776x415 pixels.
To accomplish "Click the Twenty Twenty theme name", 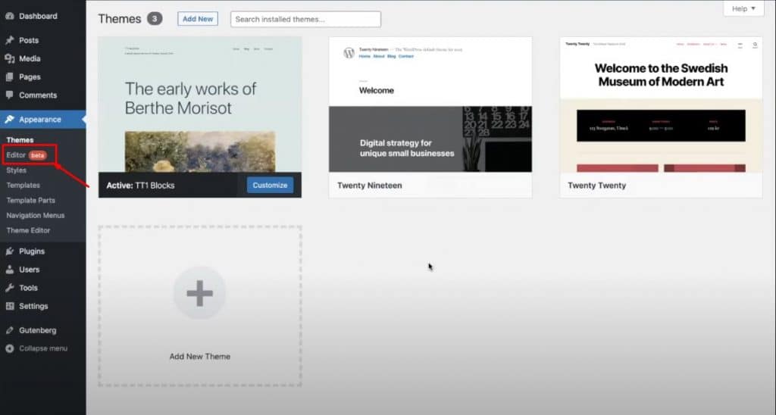I will pos(597,186).
